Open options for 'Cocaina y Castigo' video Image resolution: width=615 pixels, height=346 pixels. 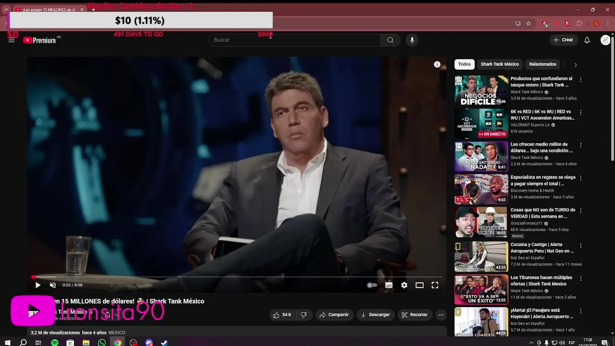(580, 246)
